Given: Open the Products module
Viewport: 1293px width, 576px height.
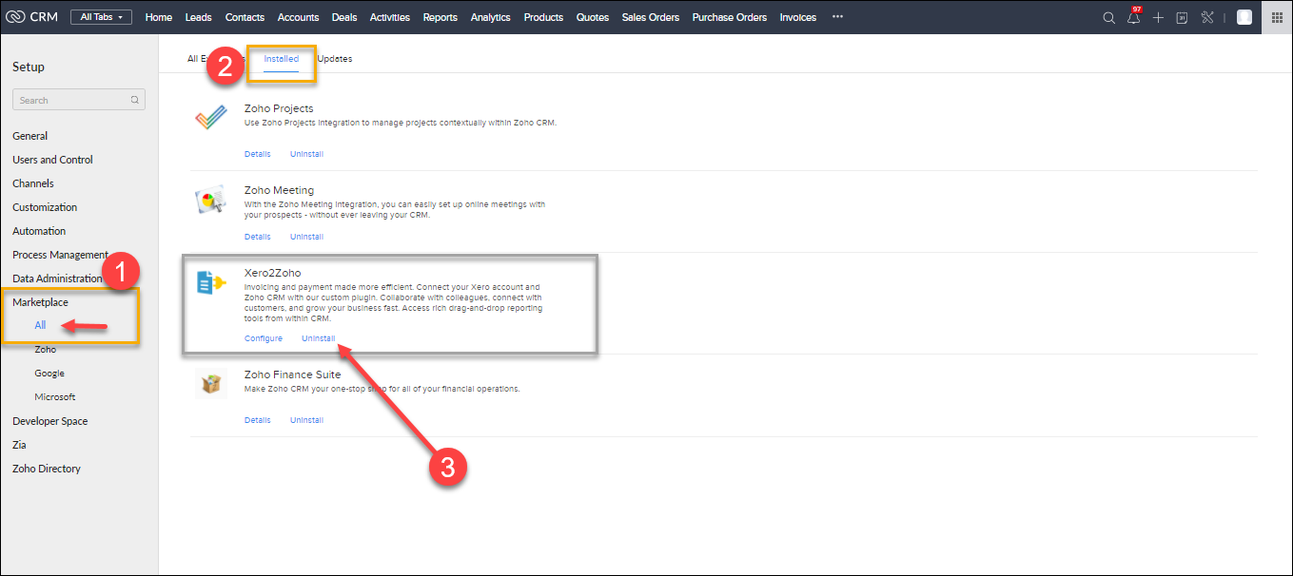Looking at the screenshot, I should point(544,17).
